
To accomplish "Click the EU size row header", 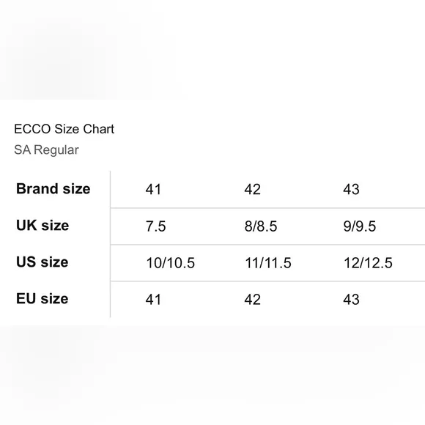I will pos(42,298).
